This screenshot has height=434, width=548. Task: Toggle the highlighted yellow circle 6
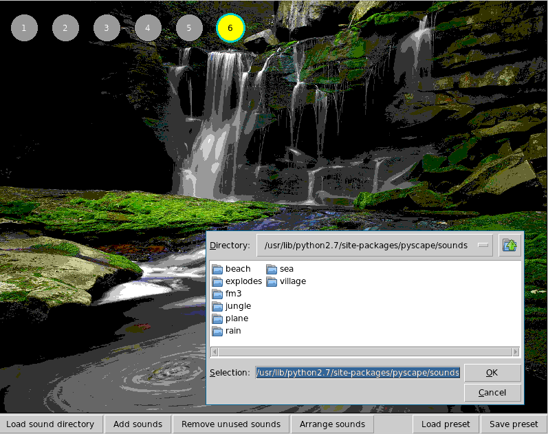230,28
